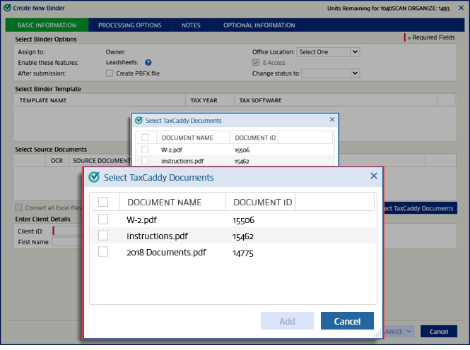Close the enlarged Select TaxCaddy Documents dialog

tap(373, 176)
